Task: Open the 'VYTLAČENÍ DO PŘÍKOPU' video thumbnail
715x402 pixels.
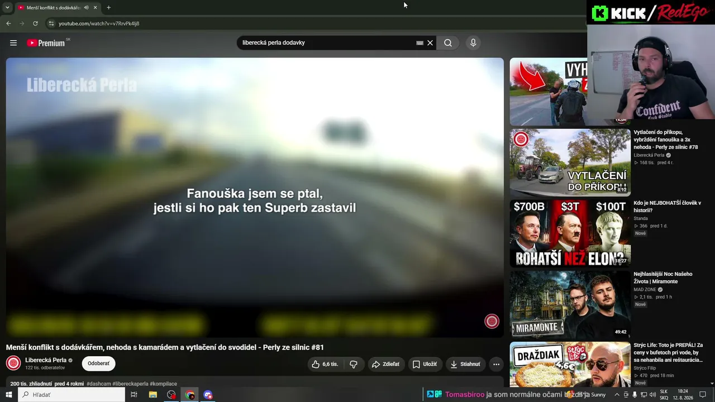Action: tap(570, 162)
